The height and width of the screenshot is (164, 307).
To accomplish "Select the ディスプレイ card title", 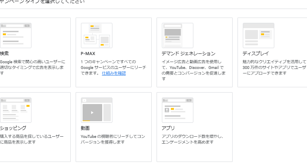I will coord(255,53).
